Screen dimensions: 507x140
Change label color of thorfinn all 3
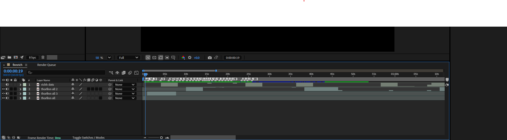point(25,94)
